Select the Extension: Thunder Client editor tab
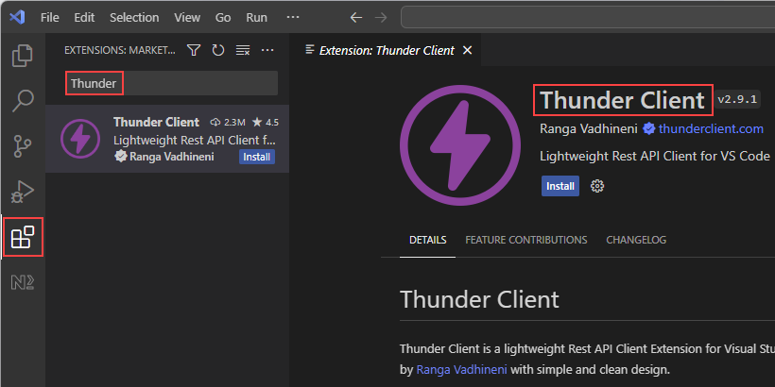The height and width of the screenshot is (387, 775). [x=387, y=50]
